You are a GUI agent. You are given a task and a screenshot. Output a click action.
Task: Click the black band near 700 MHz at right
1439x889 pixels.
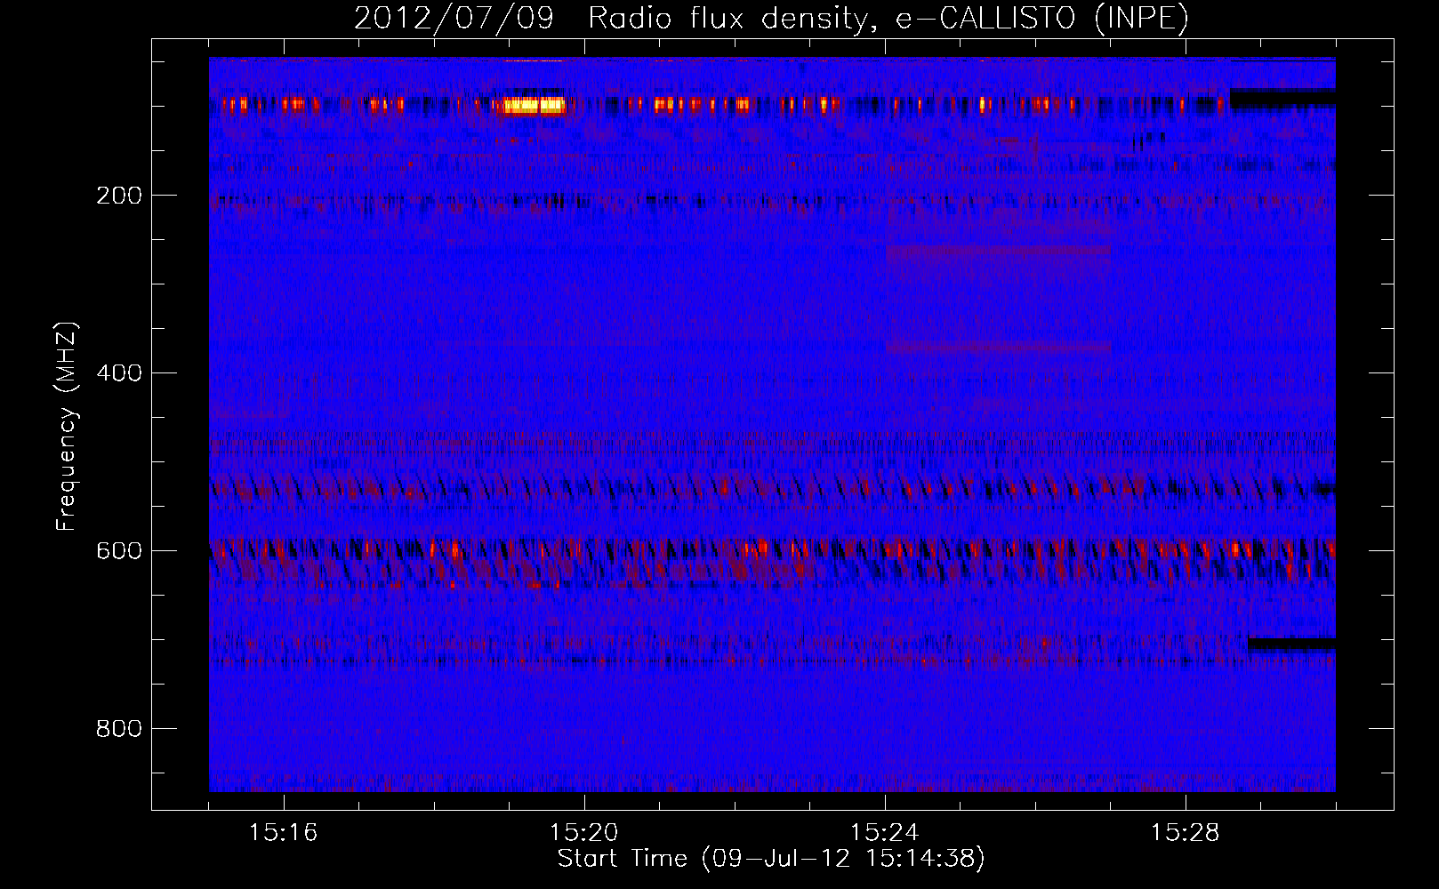[1292, 644]
